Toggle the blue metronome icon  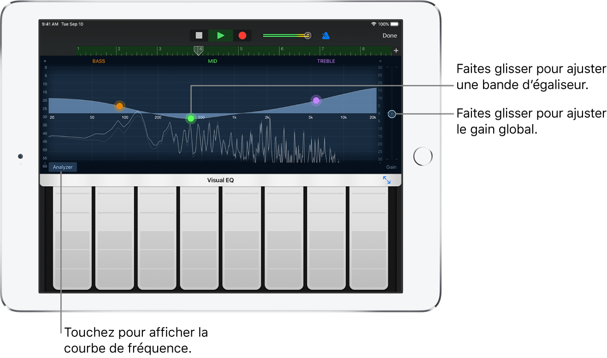[326, 35]
